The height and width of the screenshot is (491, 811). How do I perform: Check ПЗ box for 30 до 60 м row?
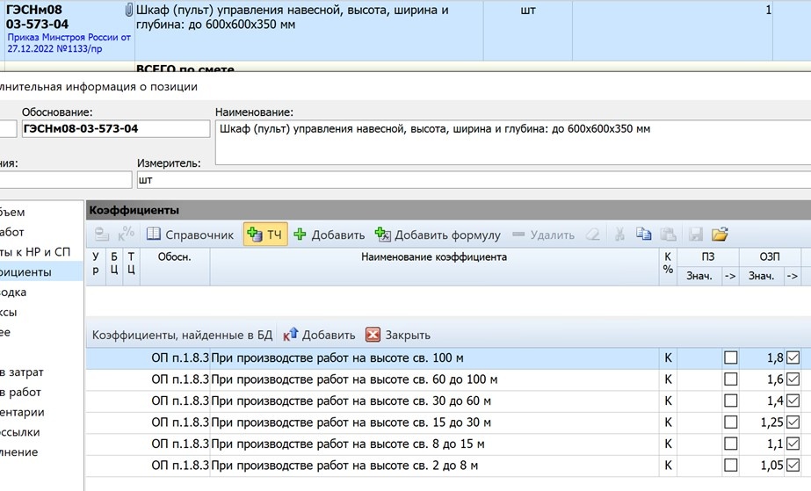[730, 401]
